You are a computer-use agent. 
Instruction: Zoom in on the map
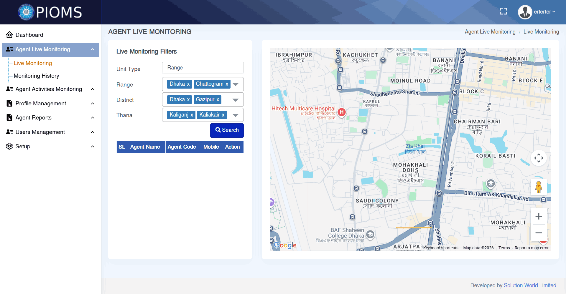pyautogui.click(x=539, y=216)
